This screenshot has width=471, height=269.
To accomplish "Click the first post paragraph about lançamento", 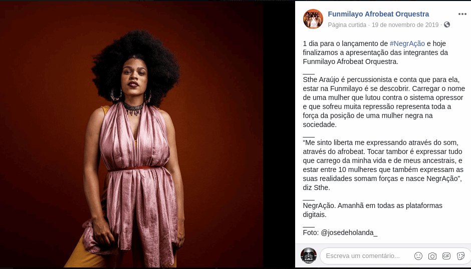I will click(375, 52).
